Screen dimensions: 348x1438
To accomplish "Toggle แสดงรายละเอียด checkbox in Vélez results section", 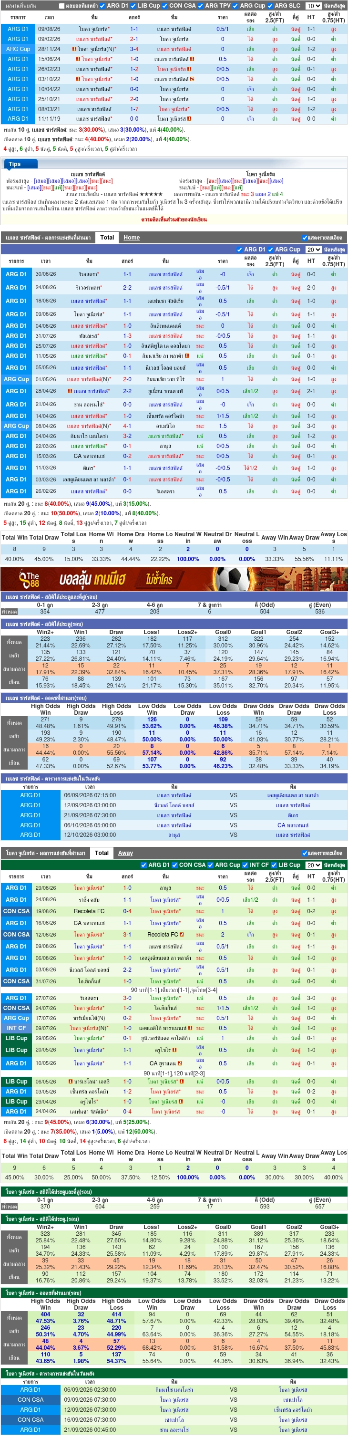I will [305, 238].
